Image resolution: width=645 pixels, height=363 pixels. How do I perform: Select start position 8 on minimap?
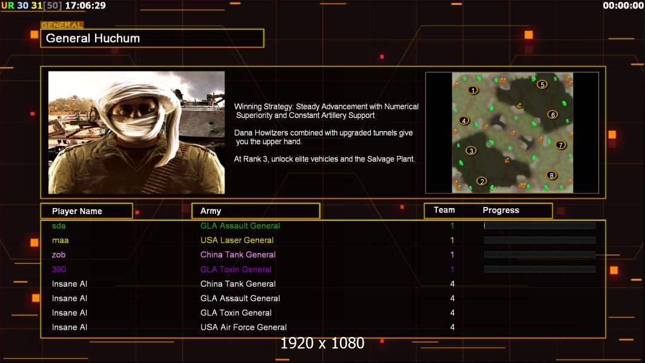click(x=552, y=175)
